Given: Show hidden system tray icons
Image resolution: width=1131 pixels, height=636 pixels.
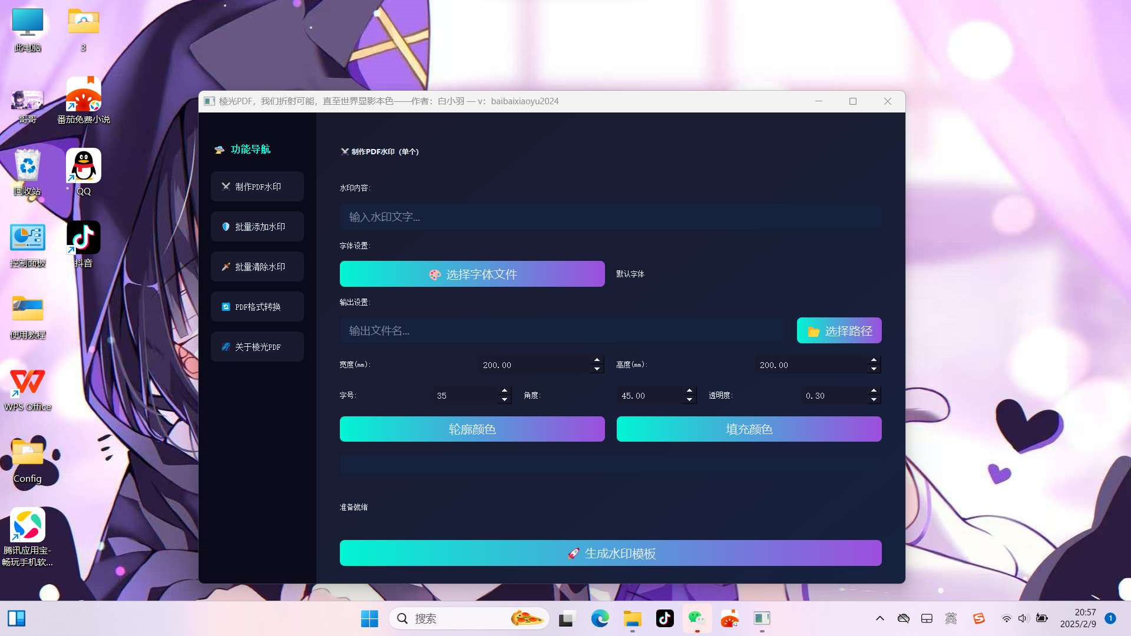Looking at the screenshot, I should (x=879, y=618).
